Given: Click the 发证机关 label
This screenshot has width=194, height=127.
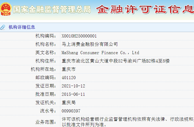Looking at the screenshot, I should 46,103.
